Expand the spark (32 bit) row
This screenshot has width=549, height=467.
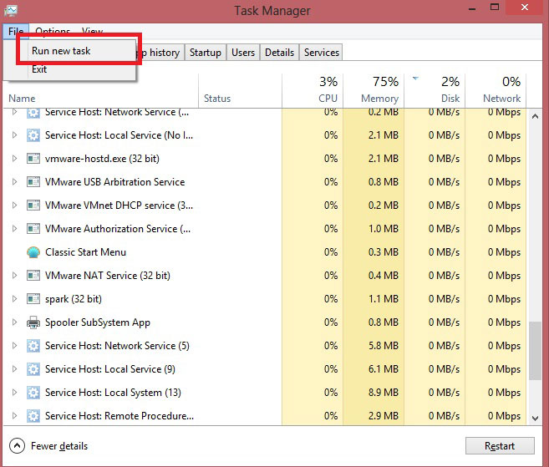14,299
